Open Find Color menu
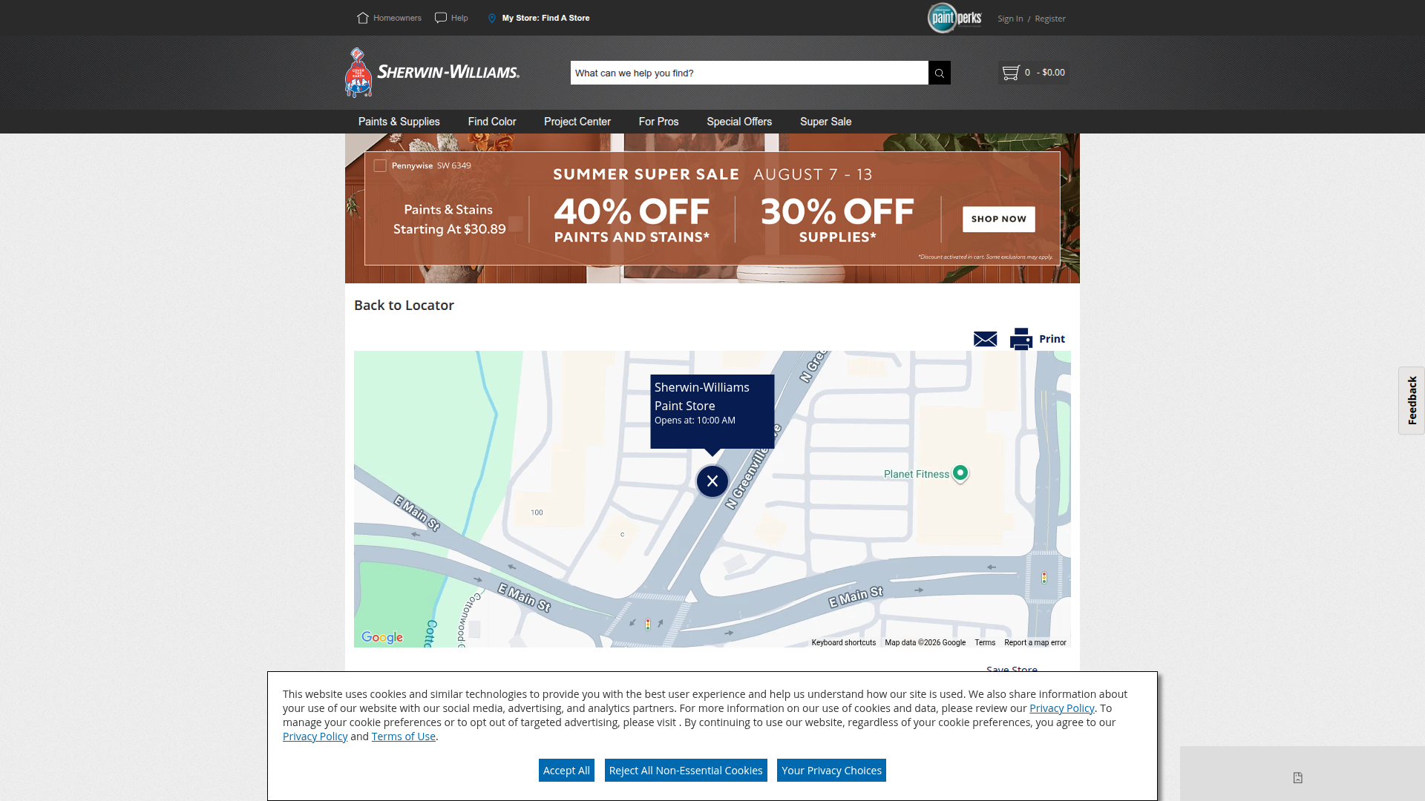Viewport: 1425px width, 801px height. pyautogui.click(x=492, y=122)
